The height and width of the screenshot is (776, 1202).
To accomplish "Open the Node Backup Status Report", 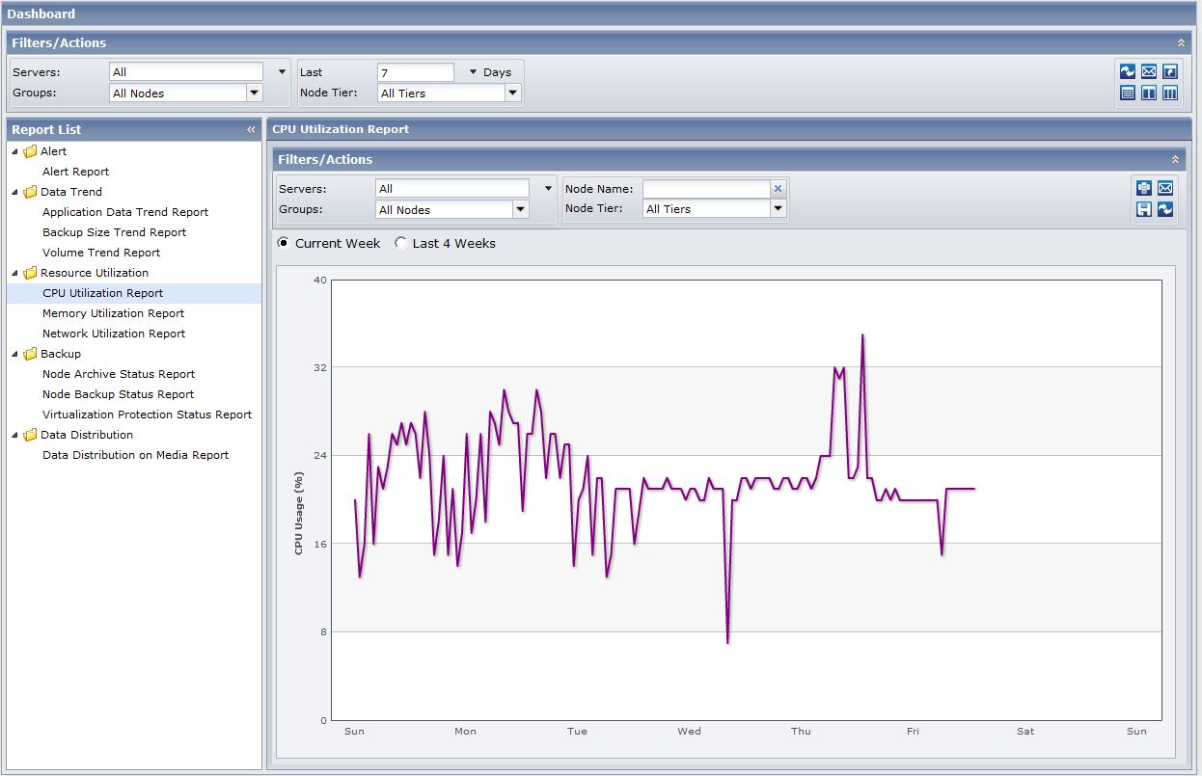I will pyautogui.click(x=118, y=394).
